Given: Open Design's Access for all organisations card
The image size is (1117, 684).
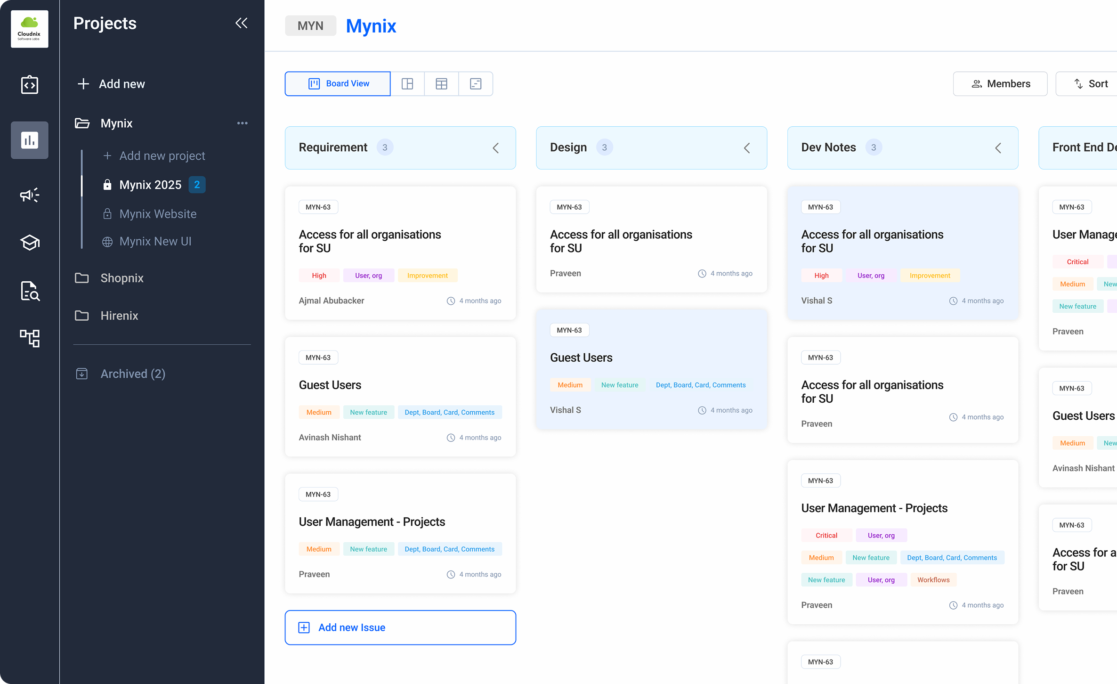Looking at the screenshot, I should 652,239.
